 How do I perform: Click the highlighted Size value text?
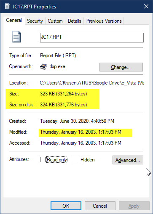(64, 94)
